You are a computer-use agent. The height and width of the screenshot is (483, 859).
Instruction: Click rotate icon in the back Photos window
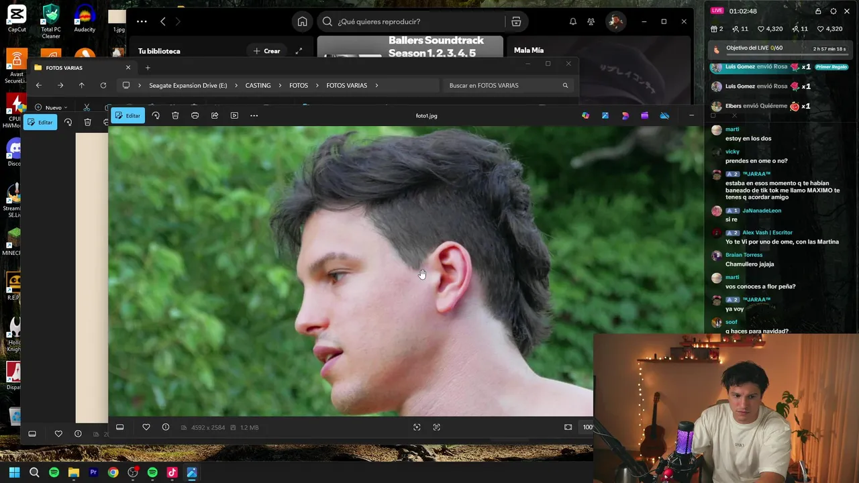[x=68, y=122]
